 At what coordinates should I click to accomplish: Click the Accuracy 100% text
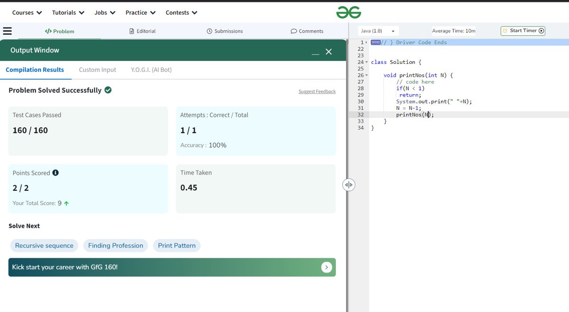(203, 145)
